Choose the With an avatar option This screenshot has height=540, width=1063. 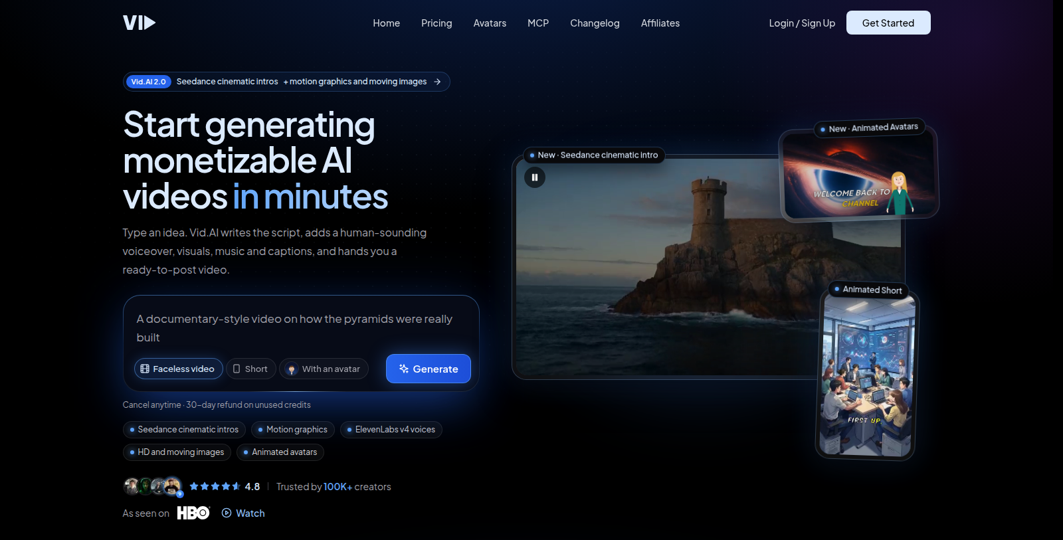point(324,369)
